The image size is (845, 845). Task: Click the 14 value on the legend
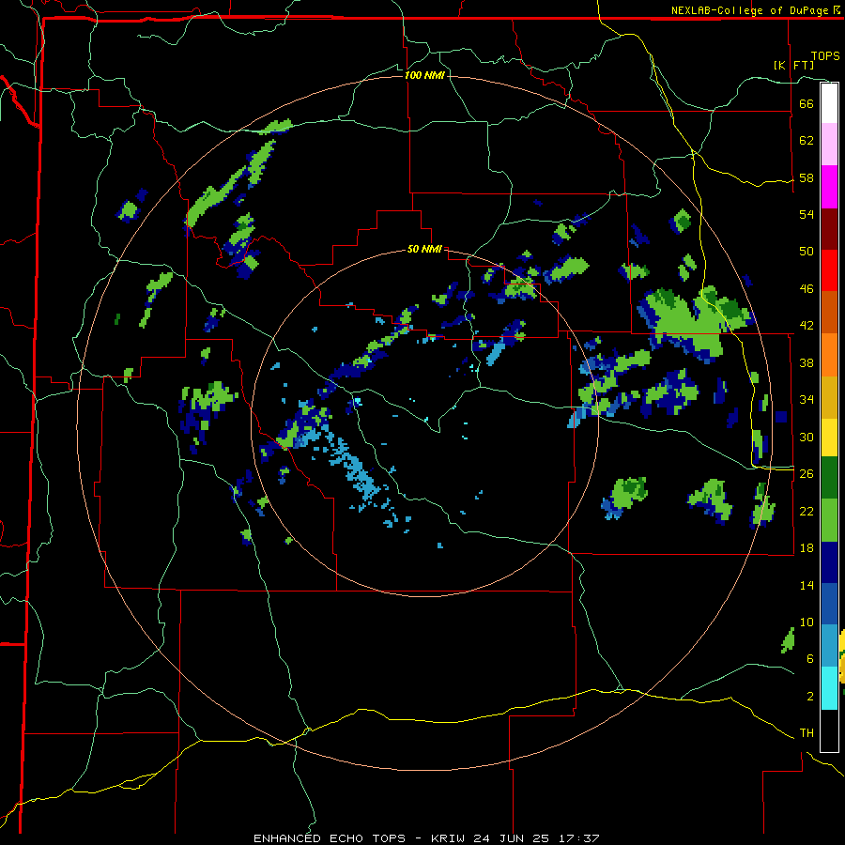click(807, 585)
